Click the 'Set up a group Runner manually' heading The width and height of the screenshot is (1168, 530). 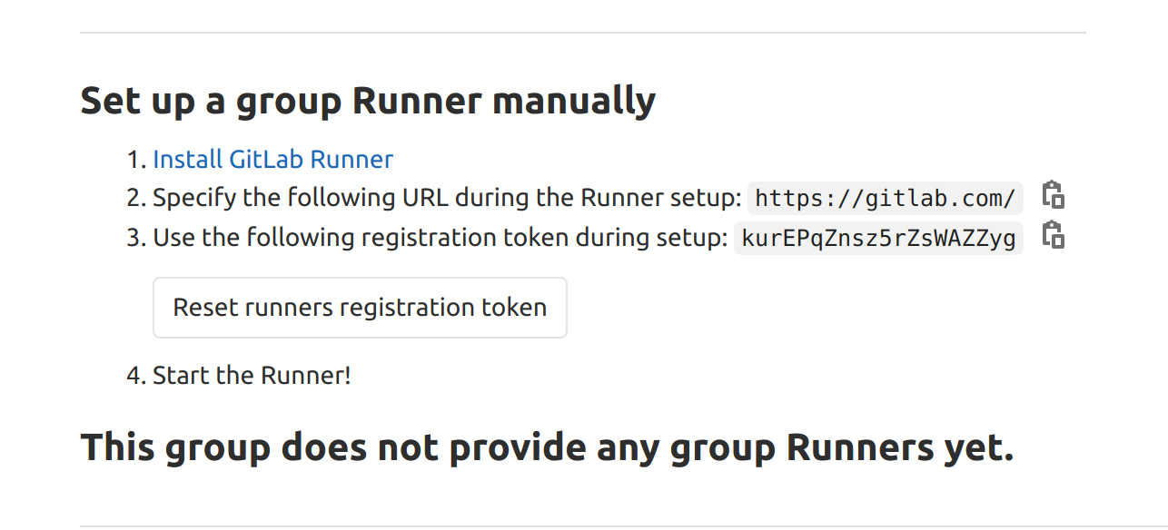pos(368,101)
